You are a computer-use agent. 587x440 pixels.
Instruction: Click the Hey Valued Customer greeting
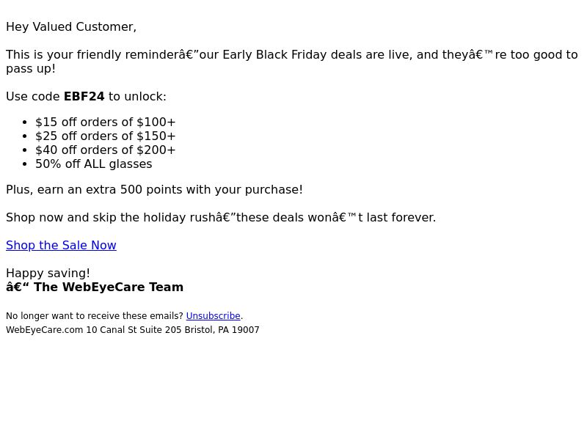pos(71,27)
